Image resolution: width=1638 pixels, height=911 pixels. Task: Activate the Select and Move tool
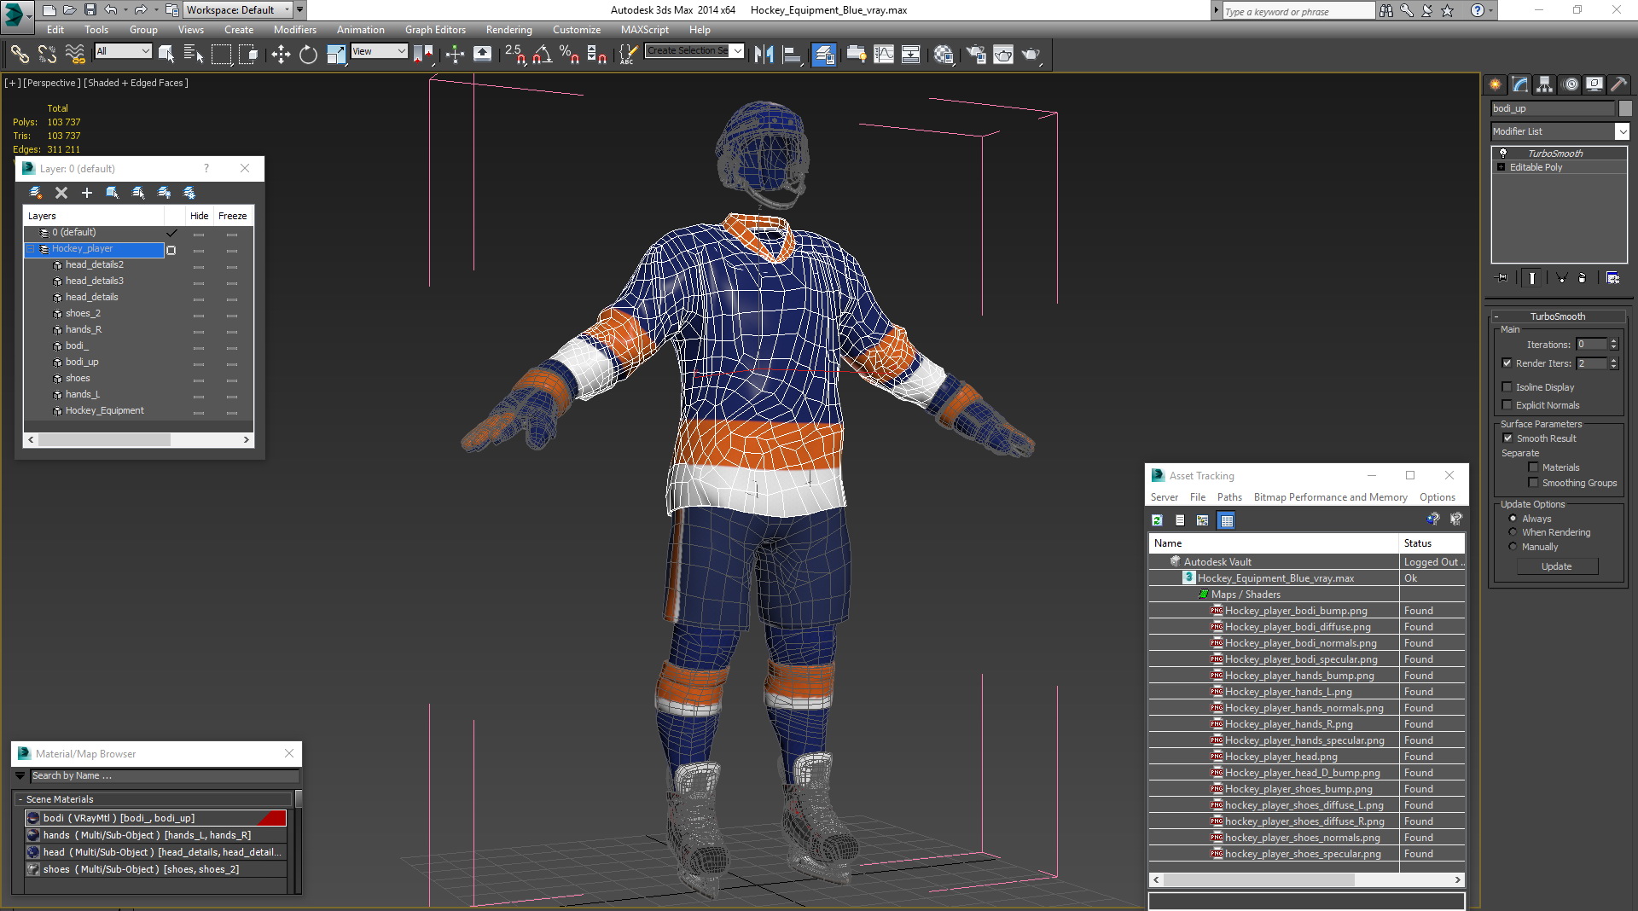click(281, 55)
